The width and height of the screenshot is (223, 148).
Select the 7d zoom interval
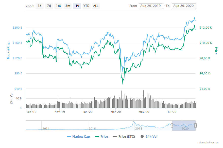(49, 6)
